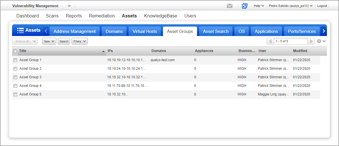Select the Asset Group 4 title
Image resolution: width=339 pixels, height=146 pixels.
coord(30,86)
